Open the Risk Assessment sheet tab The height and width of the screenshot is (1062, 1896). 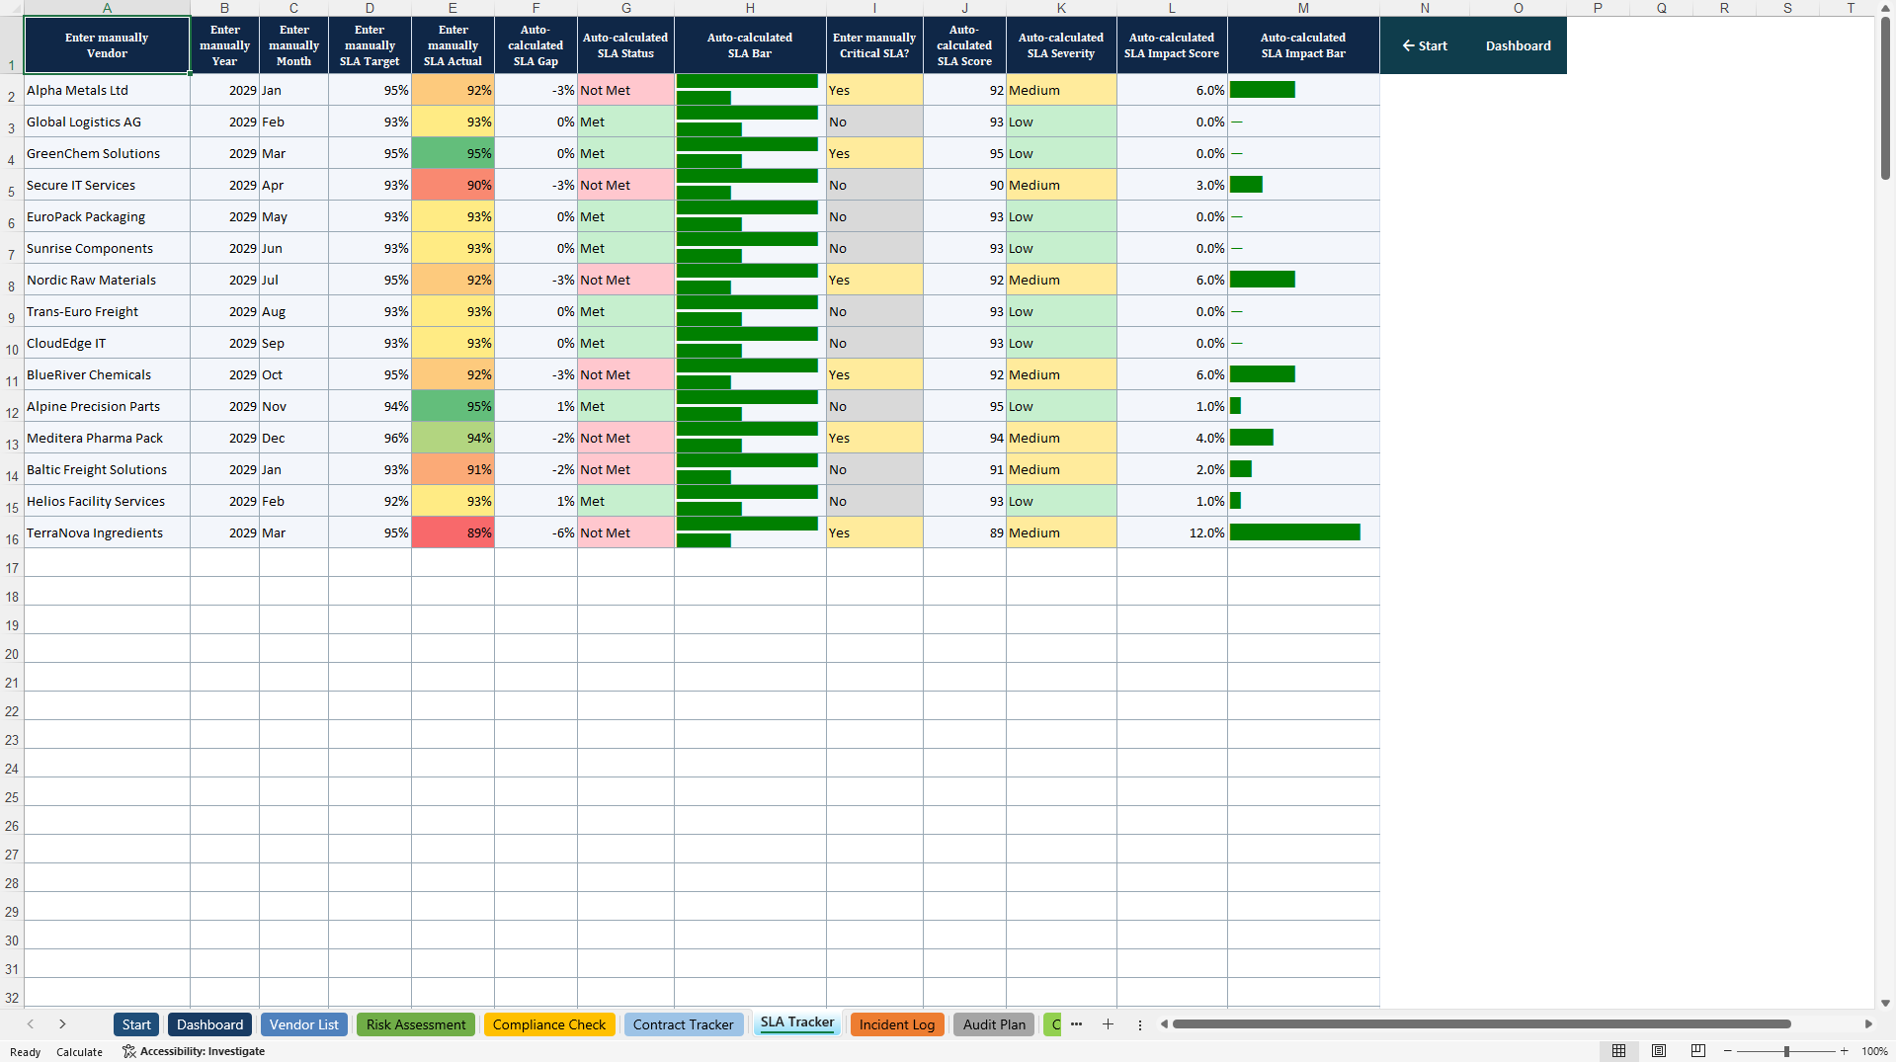[x=416, y=1024]
